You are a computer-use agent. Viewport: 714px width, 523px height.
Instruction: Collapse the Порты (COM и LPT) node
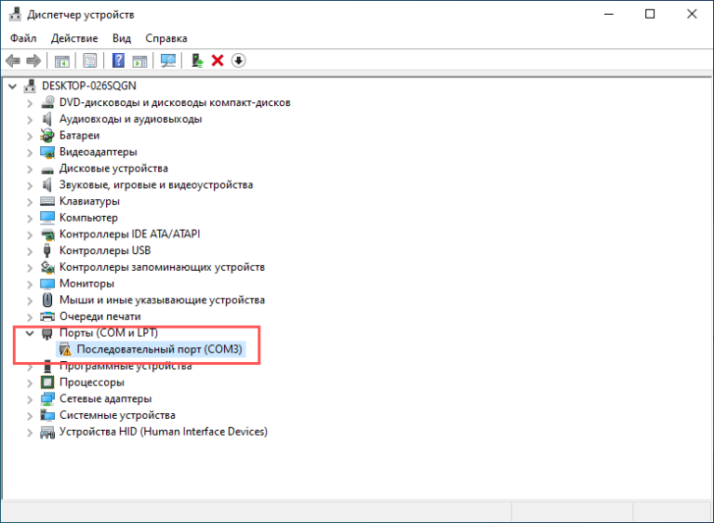tap(30, 333)
